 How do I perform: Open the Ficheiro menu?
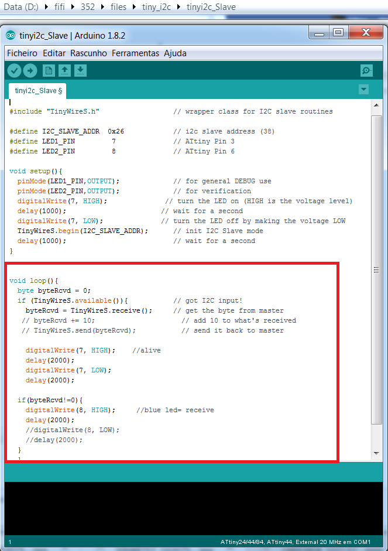pyautogui.click(x=22, y=53)
